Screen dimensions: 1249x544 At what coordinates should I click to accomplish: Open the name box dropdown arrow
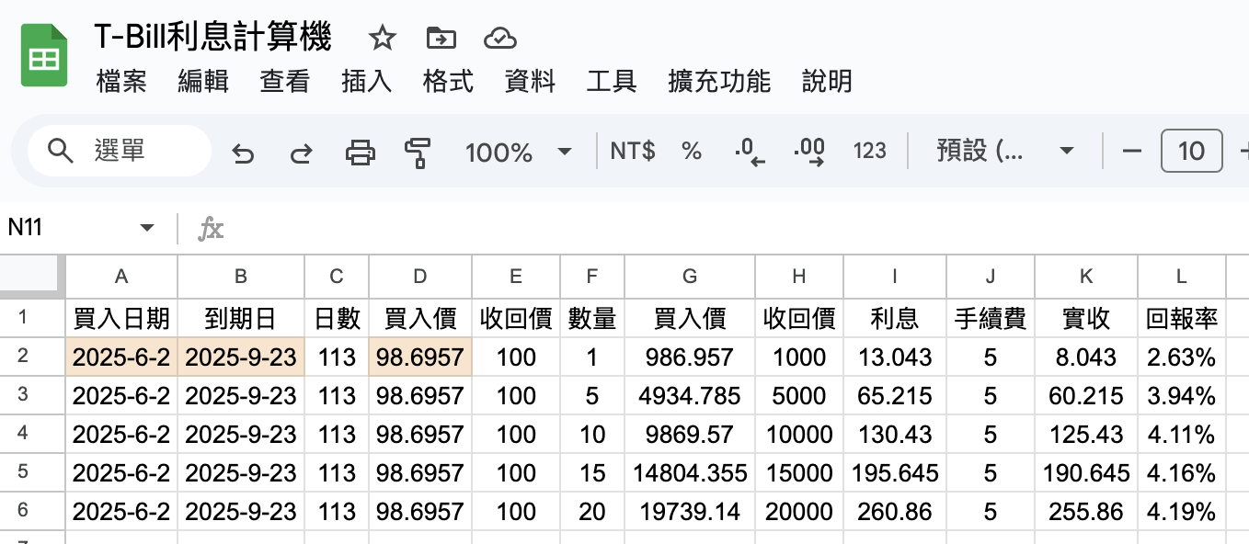tap(146, 228)
